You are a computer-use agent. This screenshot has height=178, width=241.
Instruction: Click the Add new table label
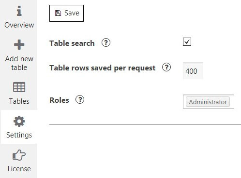pyautogui.click(x=19, y=63)
